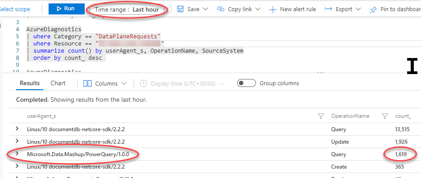Expand the Update row with count 1,926
This screenshot has width=421, height=178.
point(17,141)
